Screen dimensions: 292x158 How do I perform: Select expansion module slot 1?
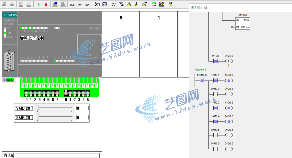159,44
